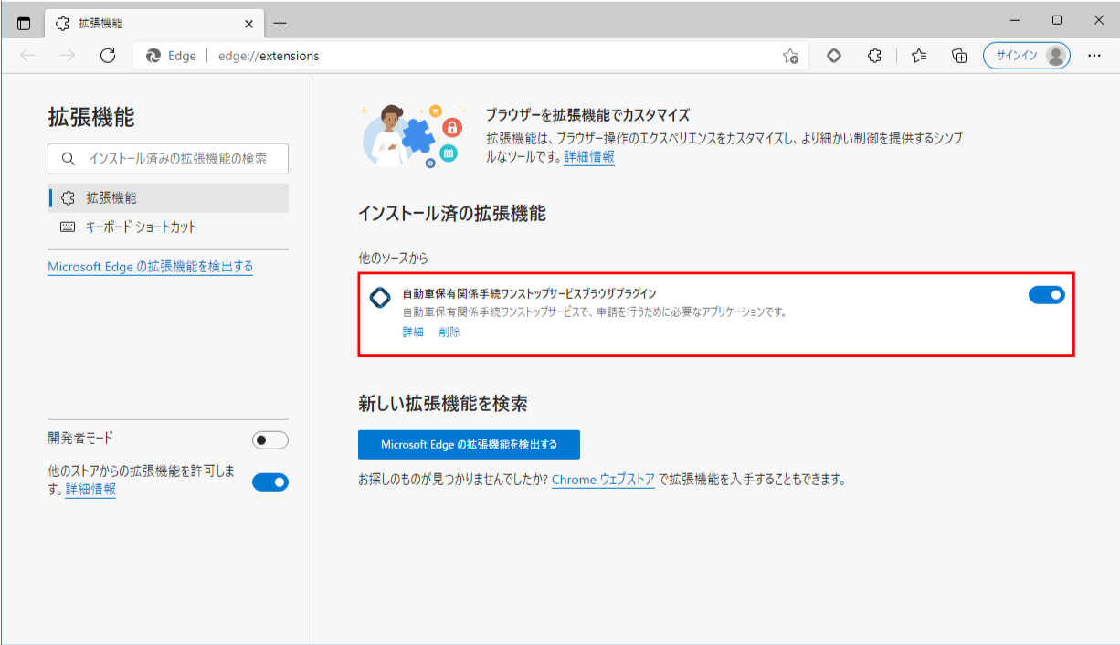Select 拡張機能 in the sidebar
The width and height of the screenshot is (1120, 645).
168,197
